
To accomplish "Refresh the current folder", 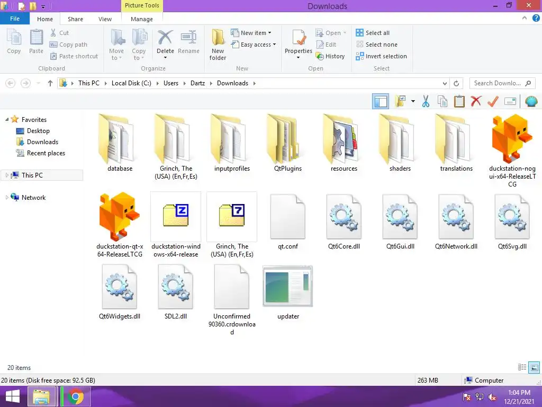I will click(456, 83).
